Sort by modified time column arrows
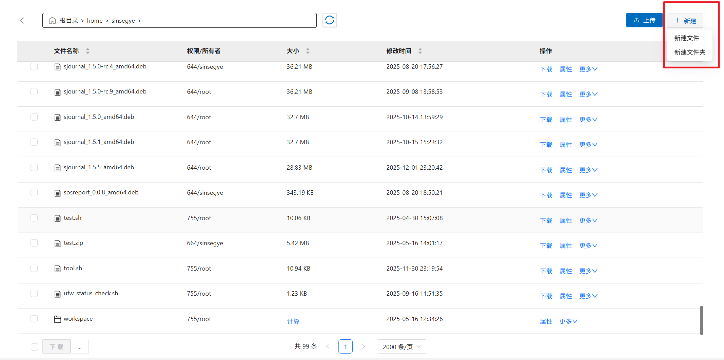Image resolution: width=724 pixels, height=360 pixels. (x=420, y=51)
